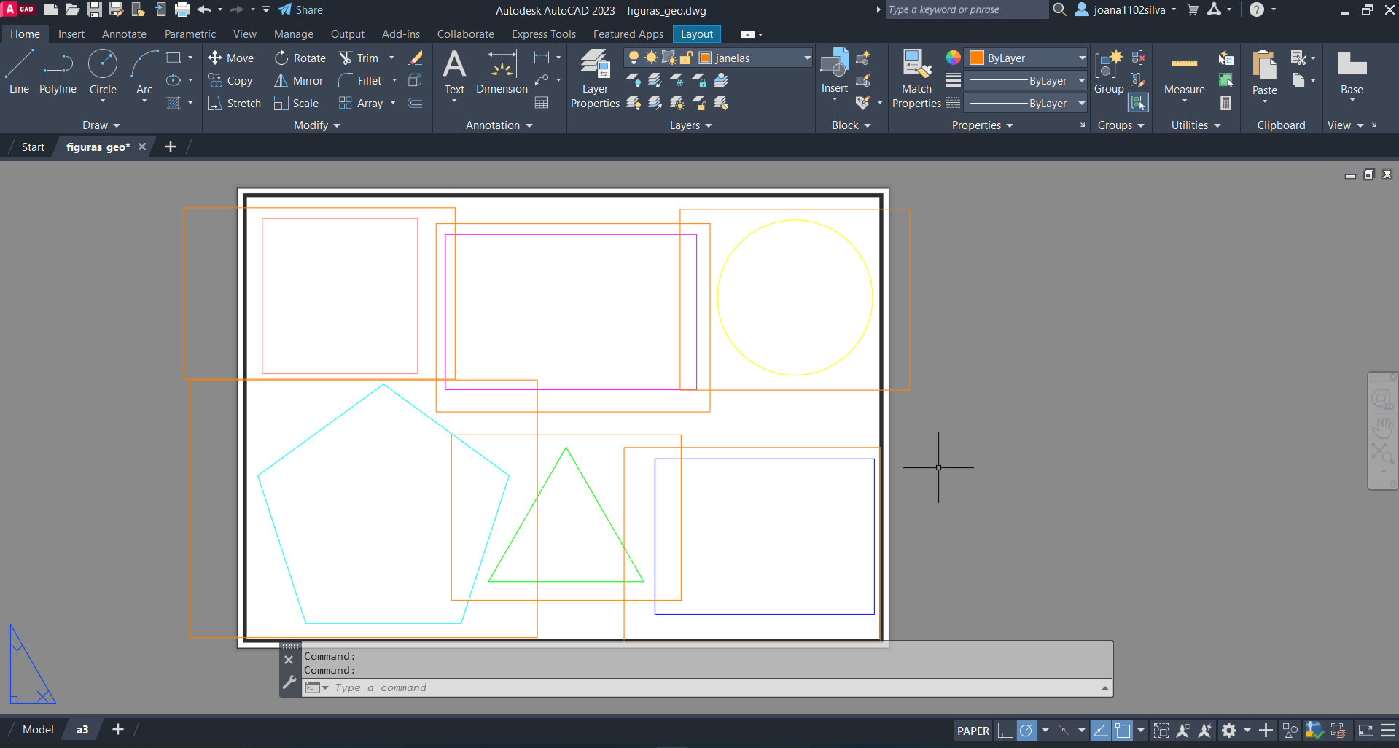Toggle the janelas layer lock

686,58
